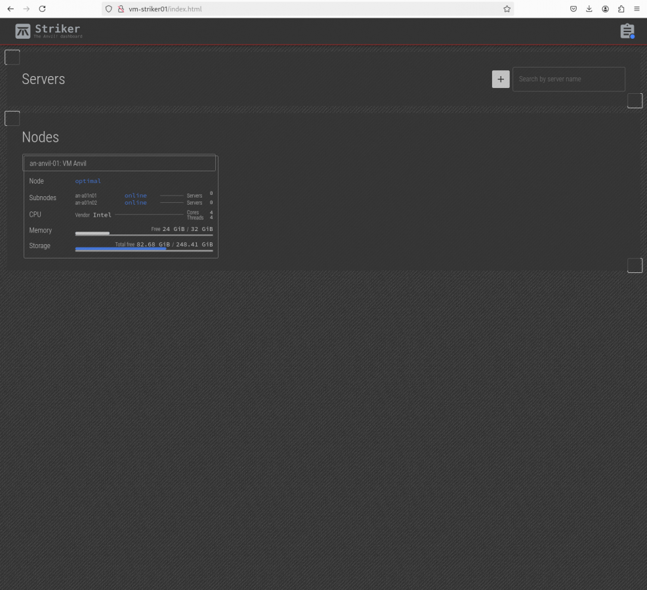Click the Storage usage progress bar
Image resolution: width=647 pixels, height=590 pixels.
[144, 249]
